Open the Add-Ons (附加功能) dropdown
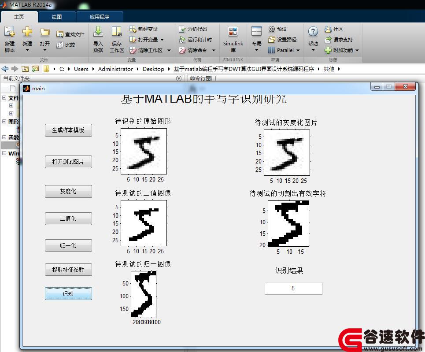Screen dimensions: 425x352 click(357, 50)
